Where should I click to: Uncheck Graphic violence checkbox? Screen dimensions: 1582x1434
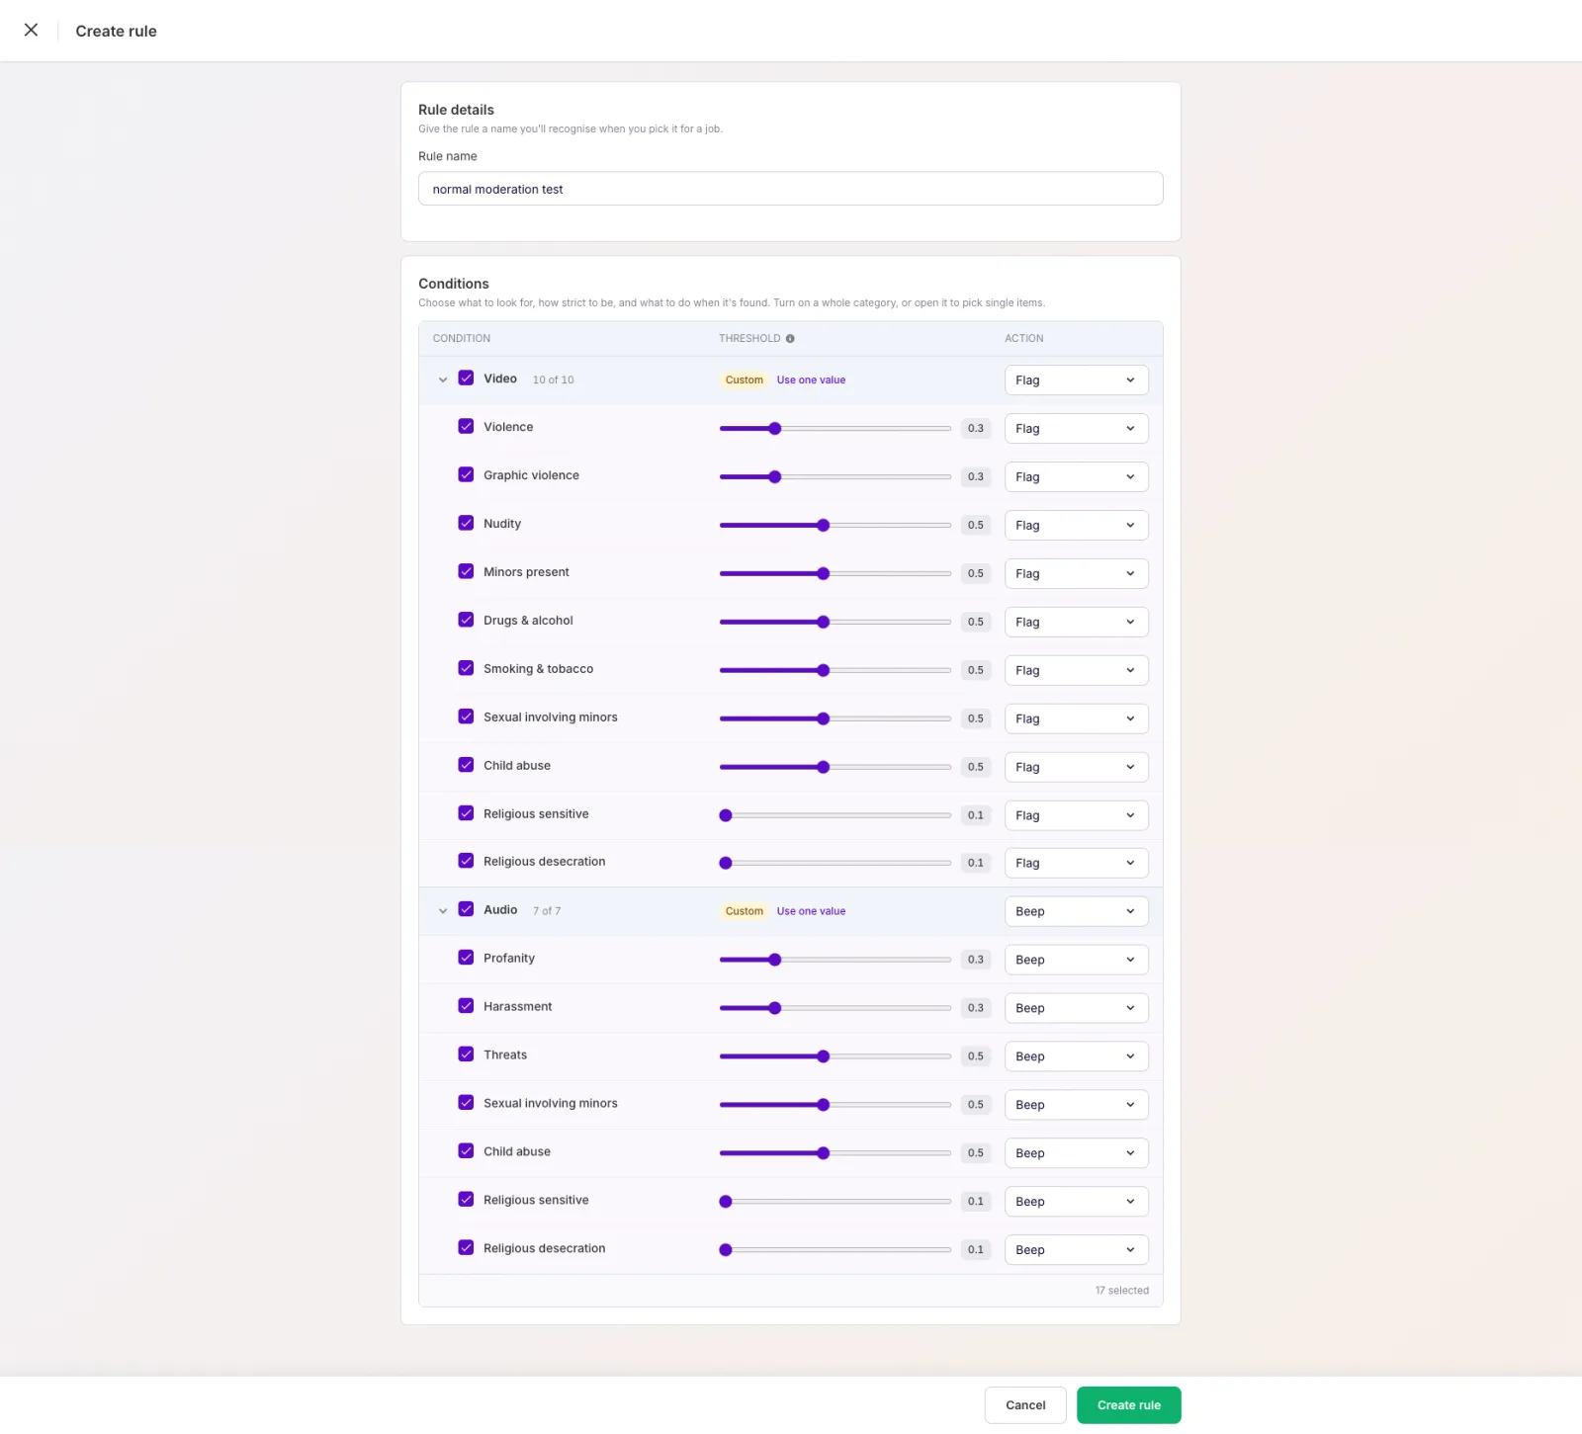click(x=466, y=475)
